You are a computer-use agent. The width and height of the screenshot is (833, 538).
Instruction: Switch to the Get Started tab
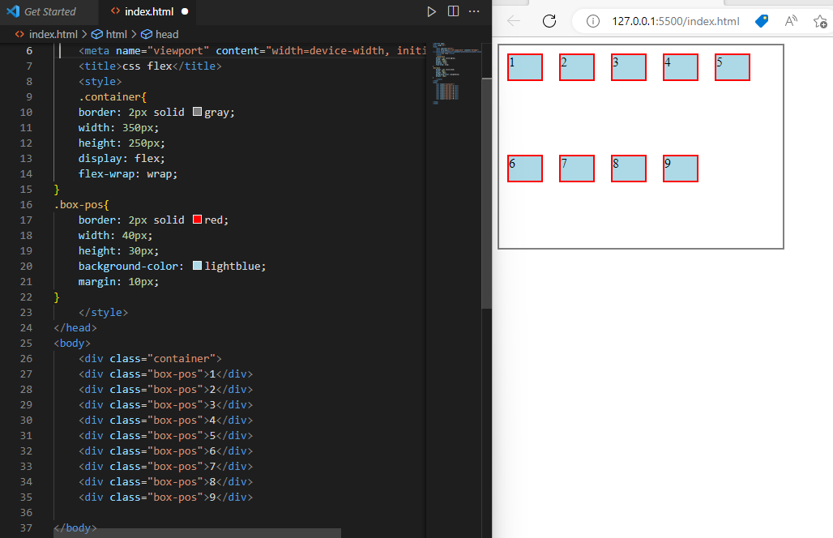49,11
